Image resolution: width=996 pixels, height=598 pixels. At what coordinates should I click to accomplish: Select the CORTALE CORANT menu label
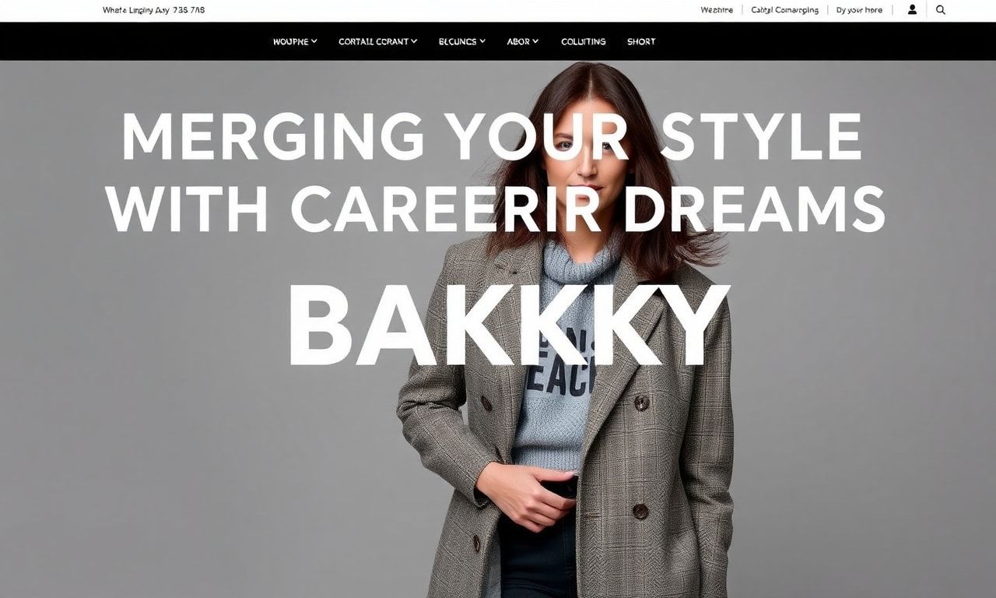pos(373,41)
